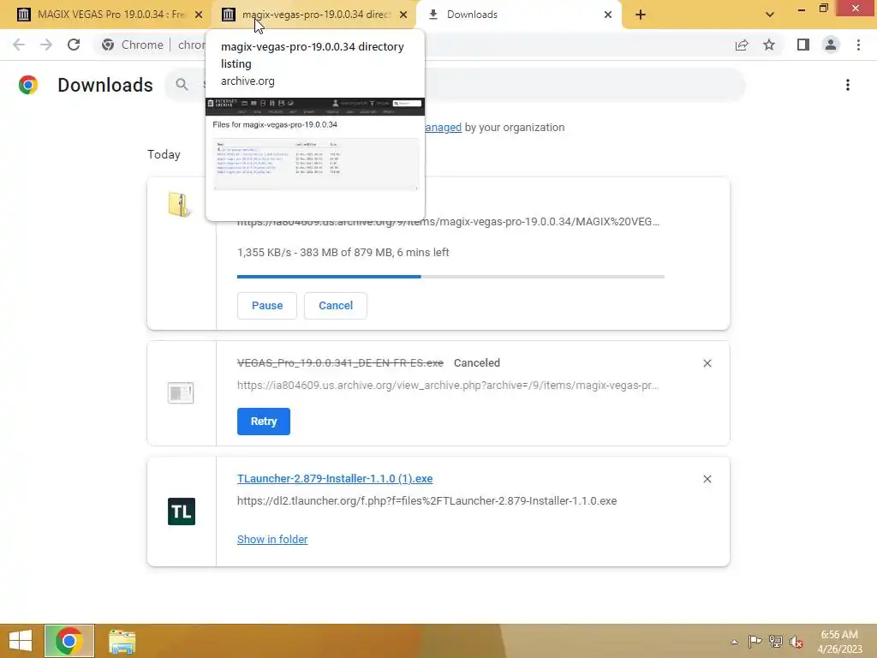The width and height of the screenshot is (877, 658).
Task: Close the Downloads tab
Action: click(608, 15)
